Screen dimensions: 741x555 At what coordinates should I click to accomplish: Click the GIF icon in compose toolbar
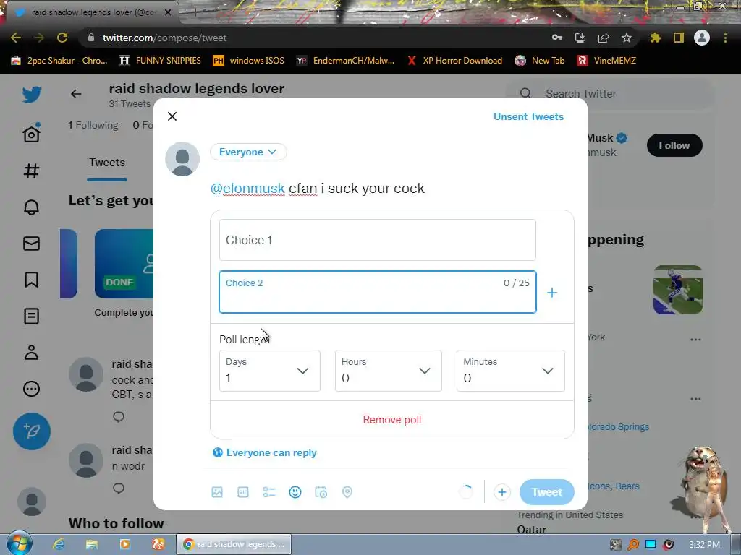tap(243, 492)
